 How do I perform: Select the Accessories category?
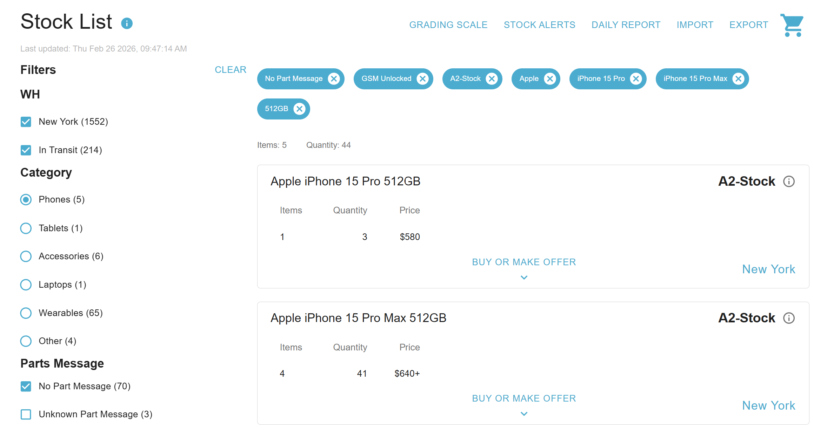tap(26, 256)
